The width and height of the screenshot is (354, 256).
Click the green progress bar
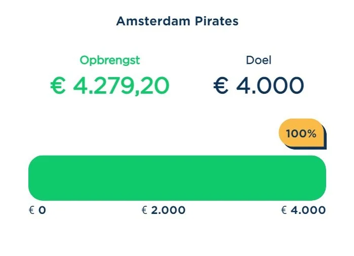177,178
